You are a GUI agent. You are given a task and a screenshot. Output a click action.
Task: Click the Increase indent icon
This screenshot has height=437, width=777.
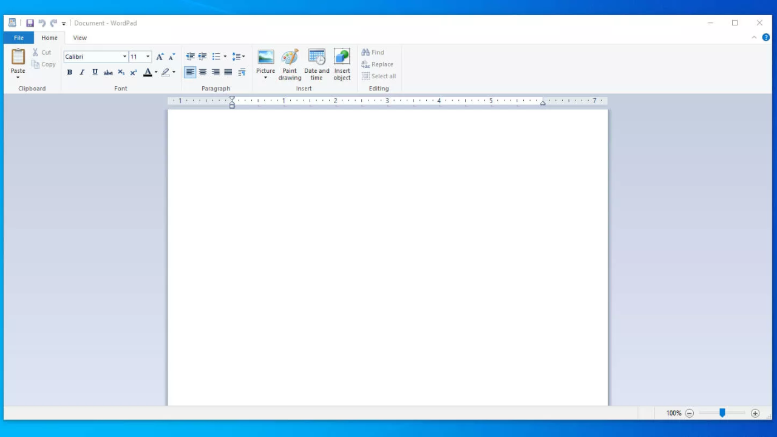point(203,56)
